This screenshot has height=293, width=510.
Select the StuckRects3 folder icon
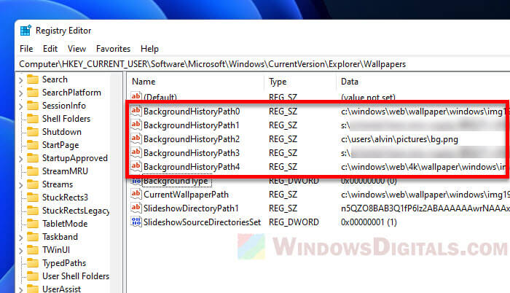[33, 198]
